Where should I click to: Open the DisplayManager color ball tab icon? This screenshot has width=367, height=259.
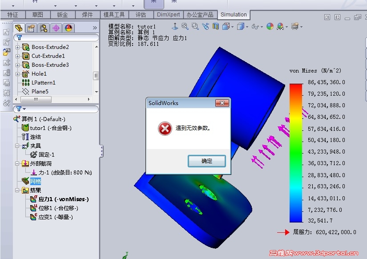(69, 28)
